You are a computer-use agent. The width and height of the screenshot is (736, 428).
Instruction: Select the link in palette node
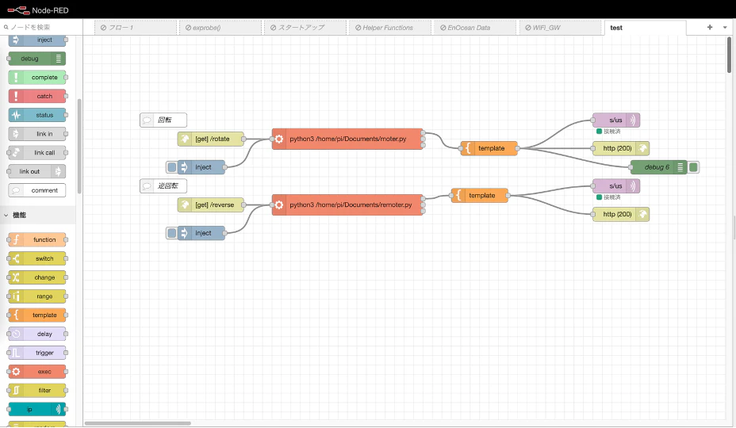37,134
